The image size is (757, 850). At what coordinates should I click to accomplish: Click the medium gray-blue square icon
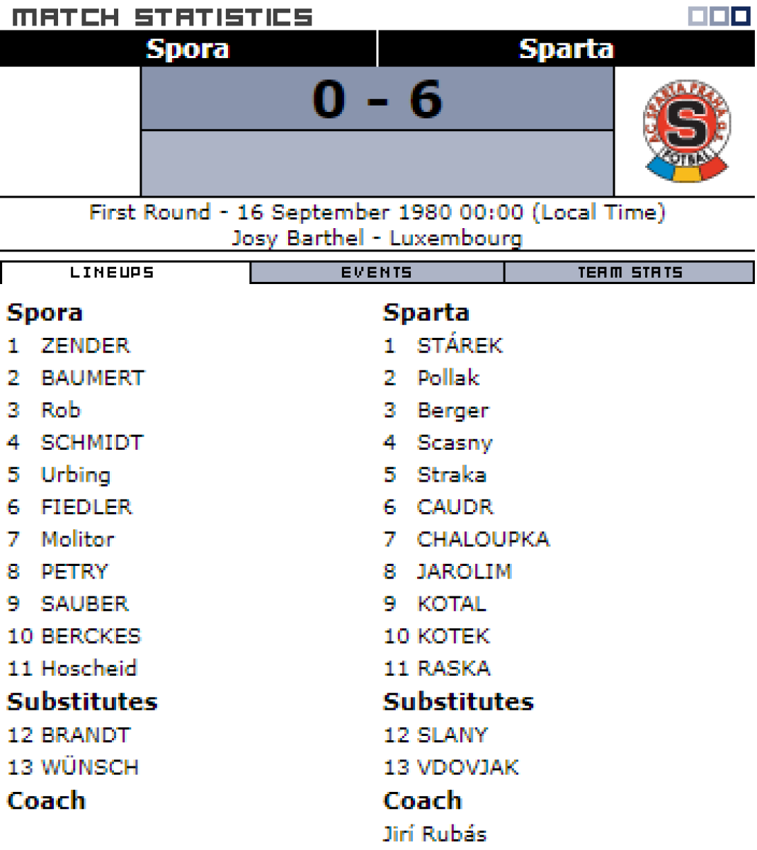point(719,16)
